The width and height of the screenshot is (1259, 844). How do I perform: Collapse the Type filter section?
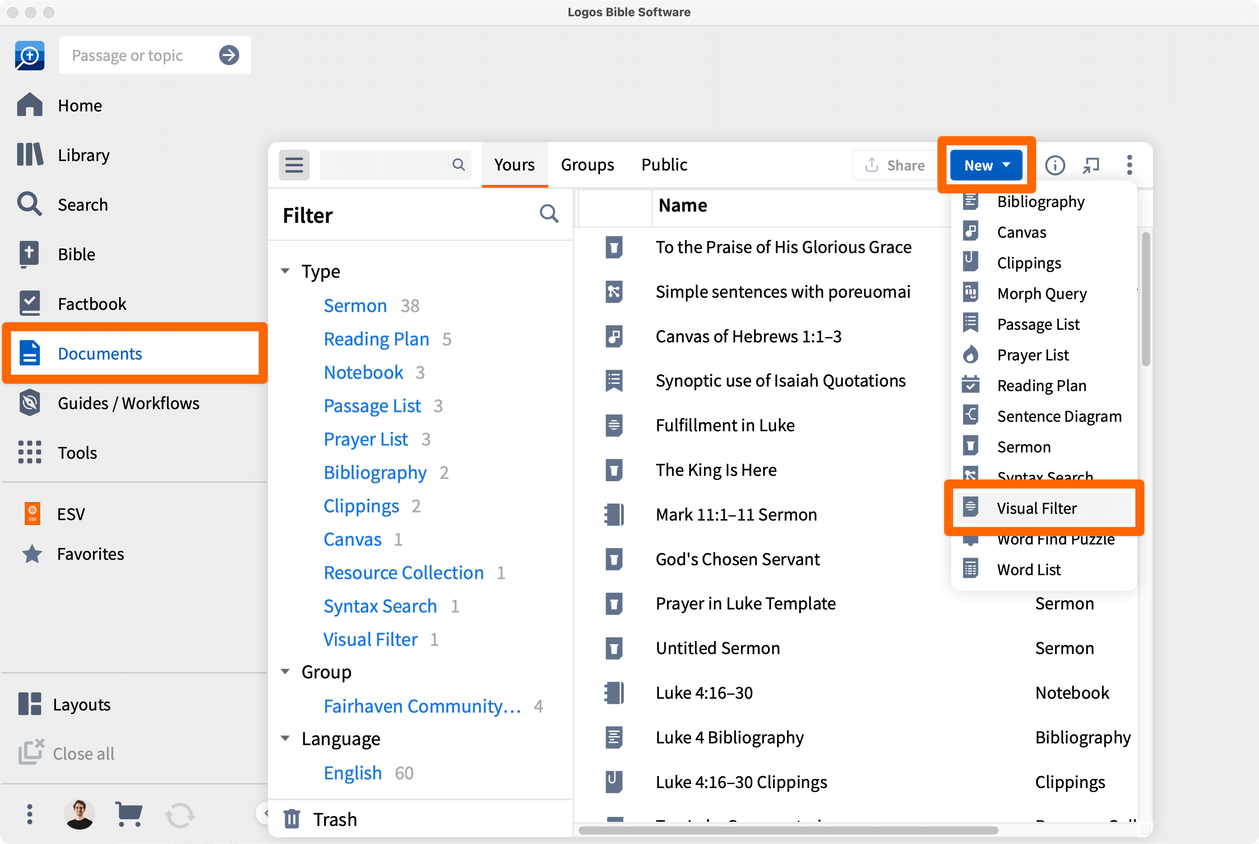[x=285, y=271]
